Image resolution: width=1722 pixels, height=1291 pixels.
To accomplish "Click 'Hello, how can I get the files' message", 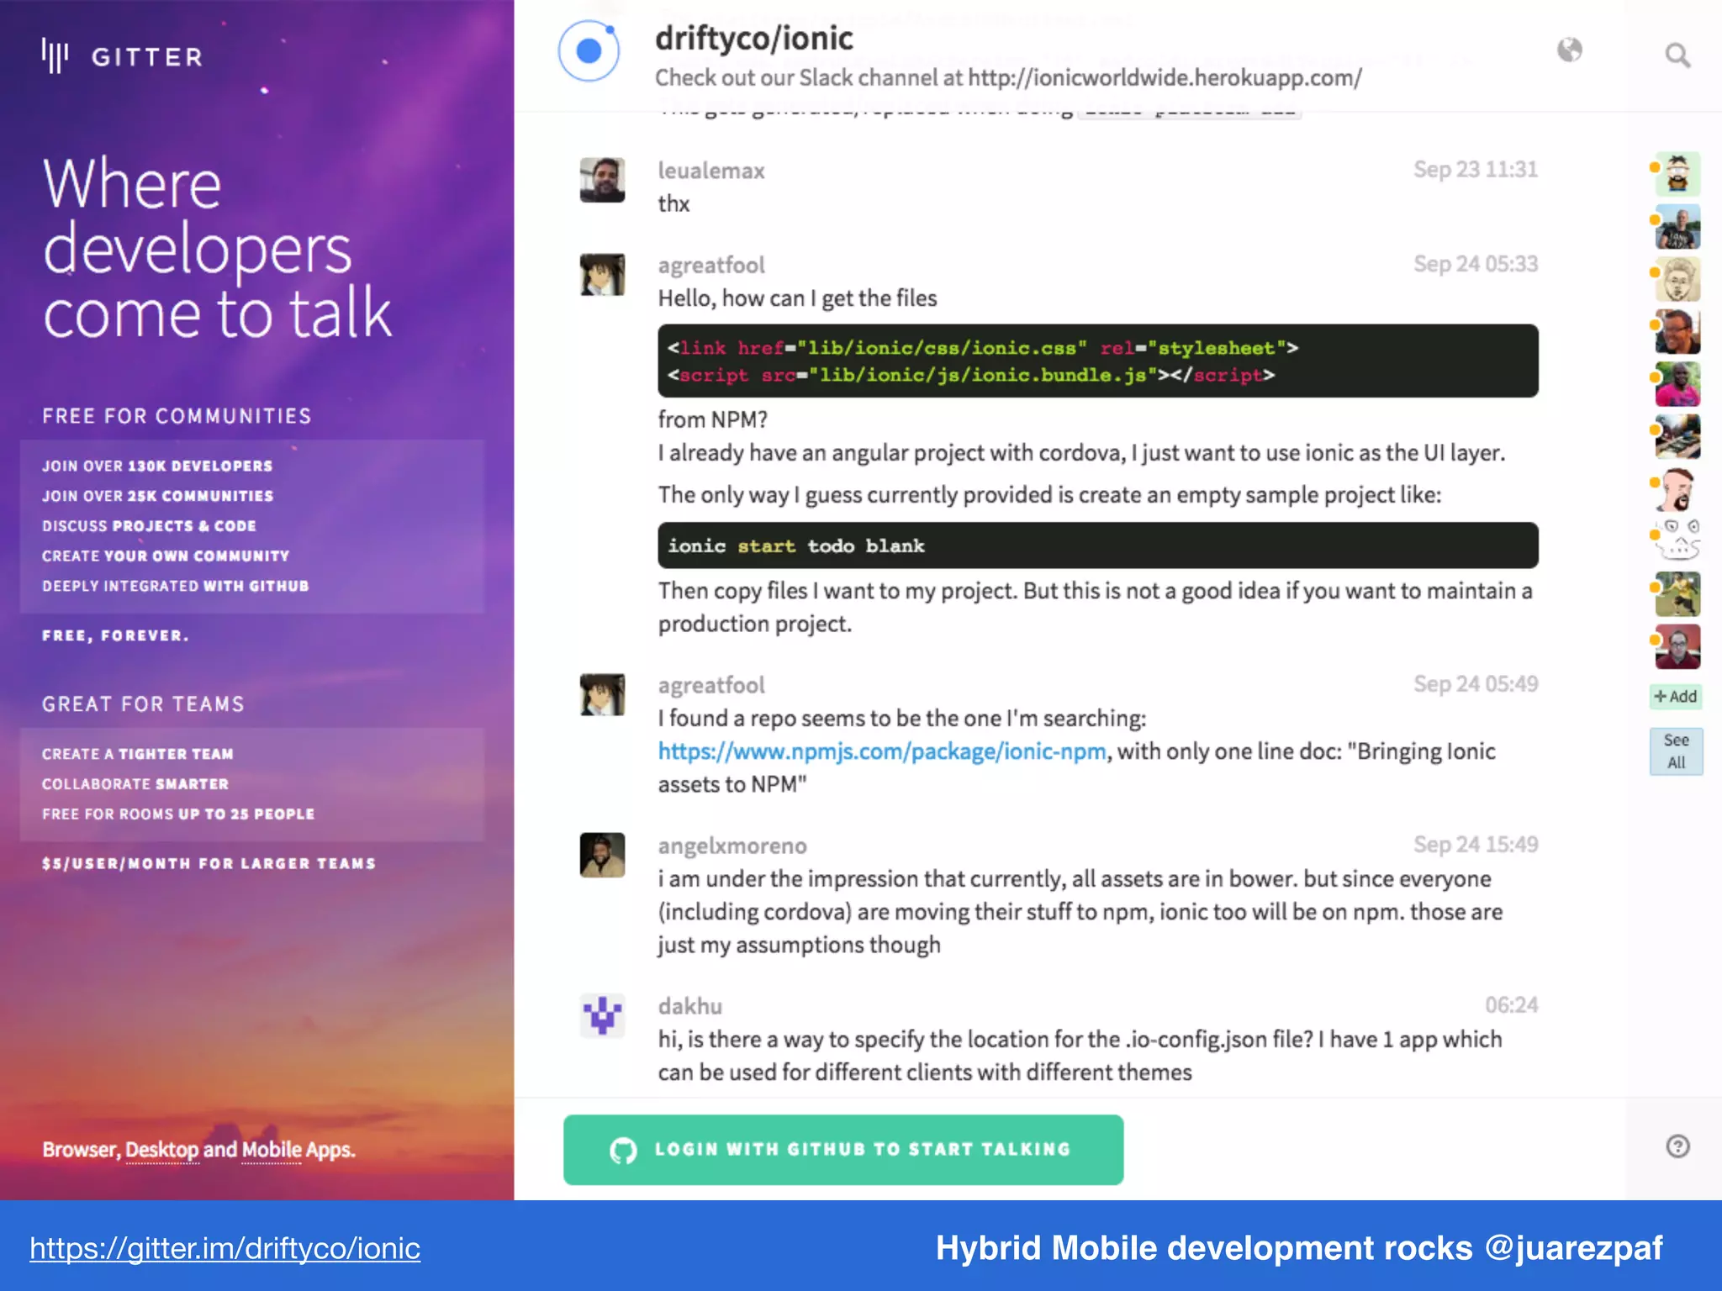I will (797, 298).
